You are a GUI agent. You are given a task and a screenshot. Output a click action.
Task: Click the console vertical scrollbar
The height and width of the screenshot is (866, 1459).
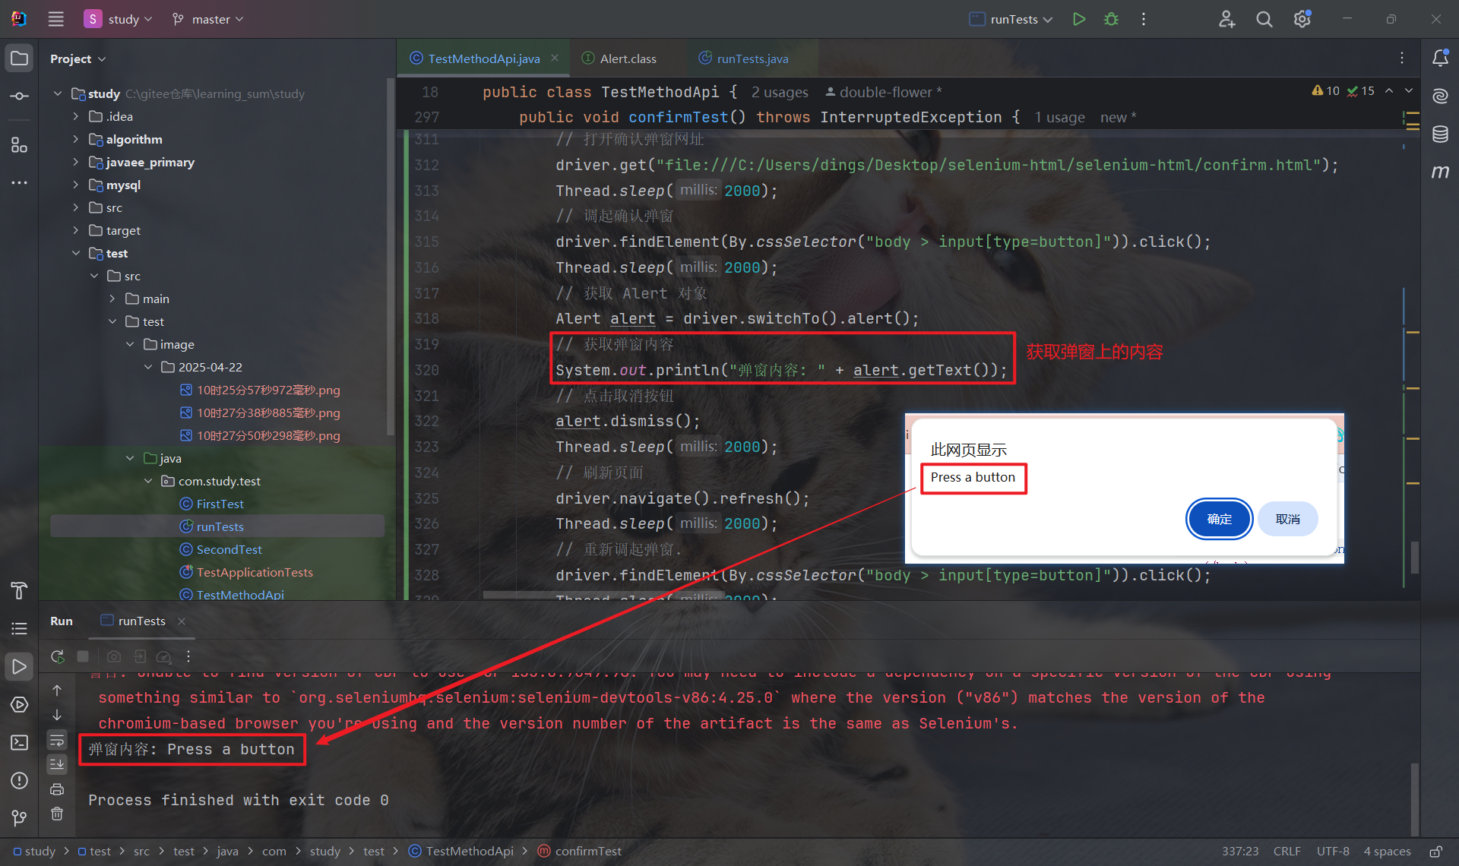click(1414, 798)
